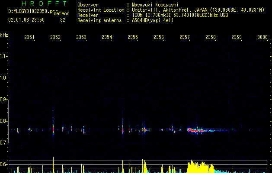This screenshot has height=173, width=272.
Task: Click the 0.7 kHz frequency label
Action: [x=3, y=143]
